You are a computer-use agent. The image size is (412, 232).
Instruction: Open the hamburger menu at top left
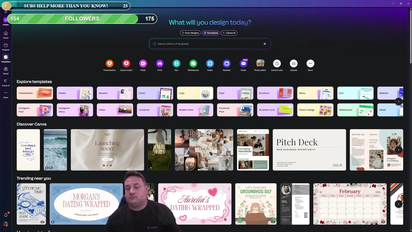tap(5, 12)
